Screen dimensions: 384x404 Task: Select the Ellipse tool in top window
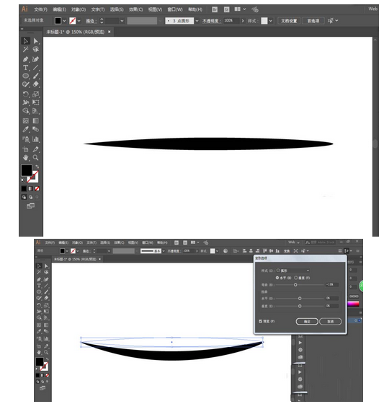coord(25,76)
